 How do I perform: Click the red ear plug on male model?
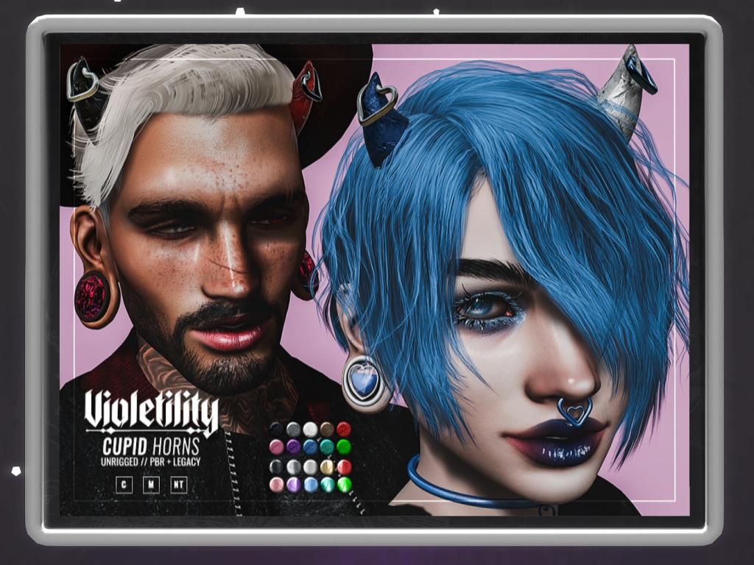pos(94,296)
